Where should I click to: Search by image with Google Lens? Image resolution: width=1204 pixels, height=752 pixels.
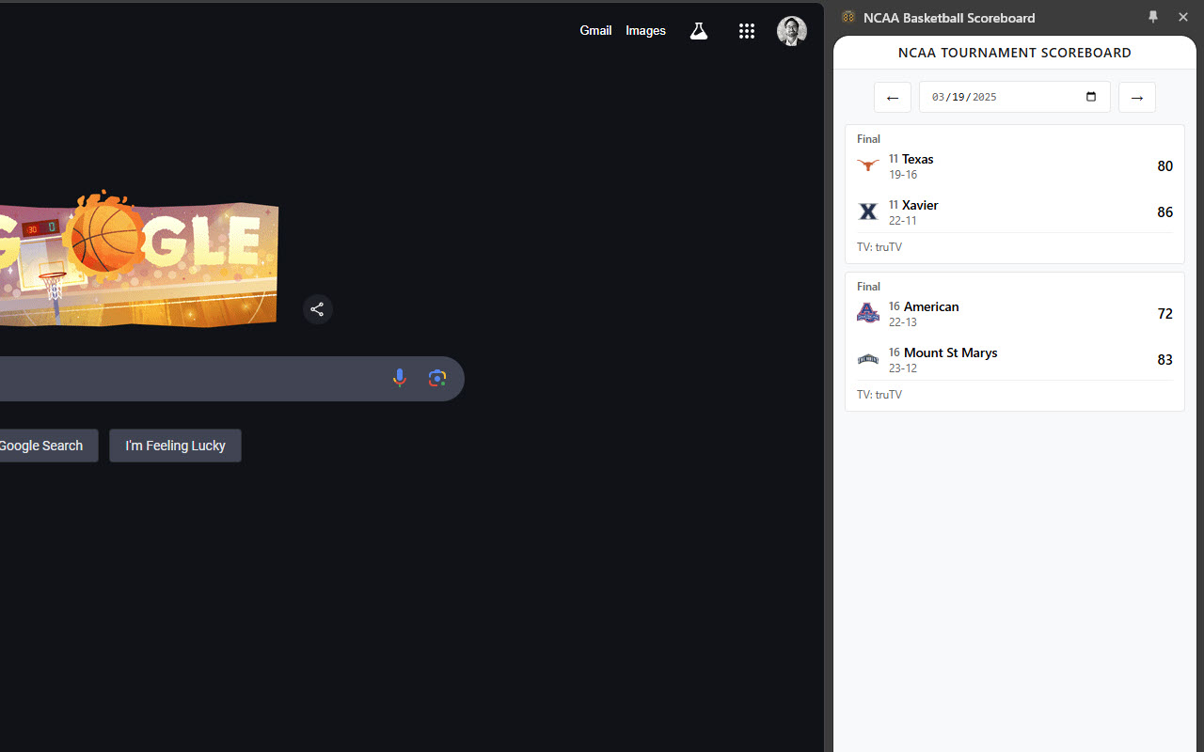click(437, 378)
